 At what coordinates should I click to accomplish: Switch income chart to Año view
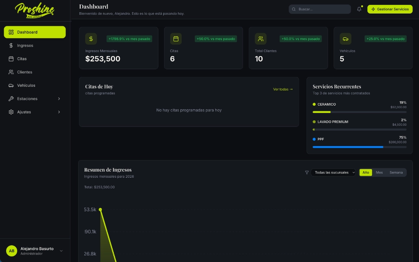365,172
